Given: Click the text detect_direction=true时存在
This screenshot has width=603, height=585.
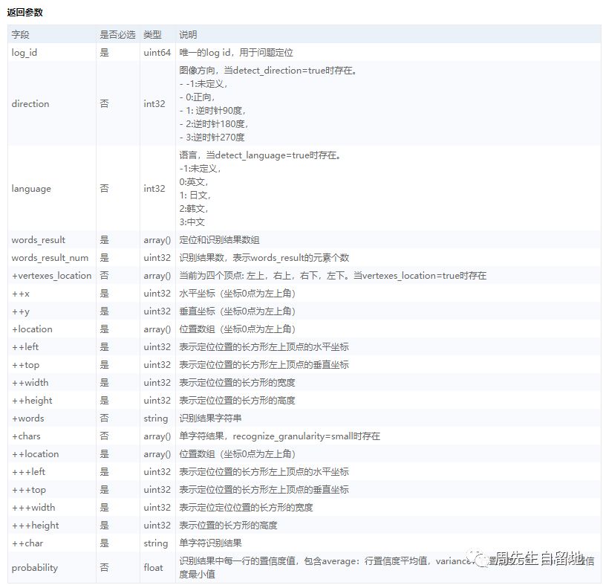Looking at the screenshot, I should (x=295, y=71).
